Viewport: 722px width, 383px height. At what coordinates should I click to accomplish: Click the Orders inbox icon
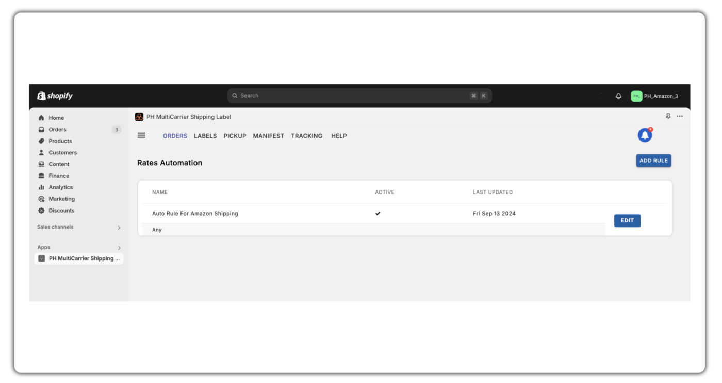(x=41, y=130)
